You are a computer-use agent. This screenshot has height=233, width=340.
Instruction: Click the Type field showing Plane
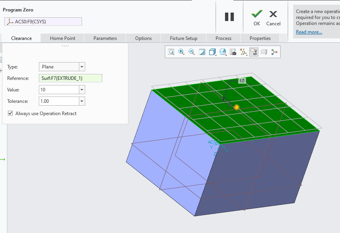coord(59,67)
